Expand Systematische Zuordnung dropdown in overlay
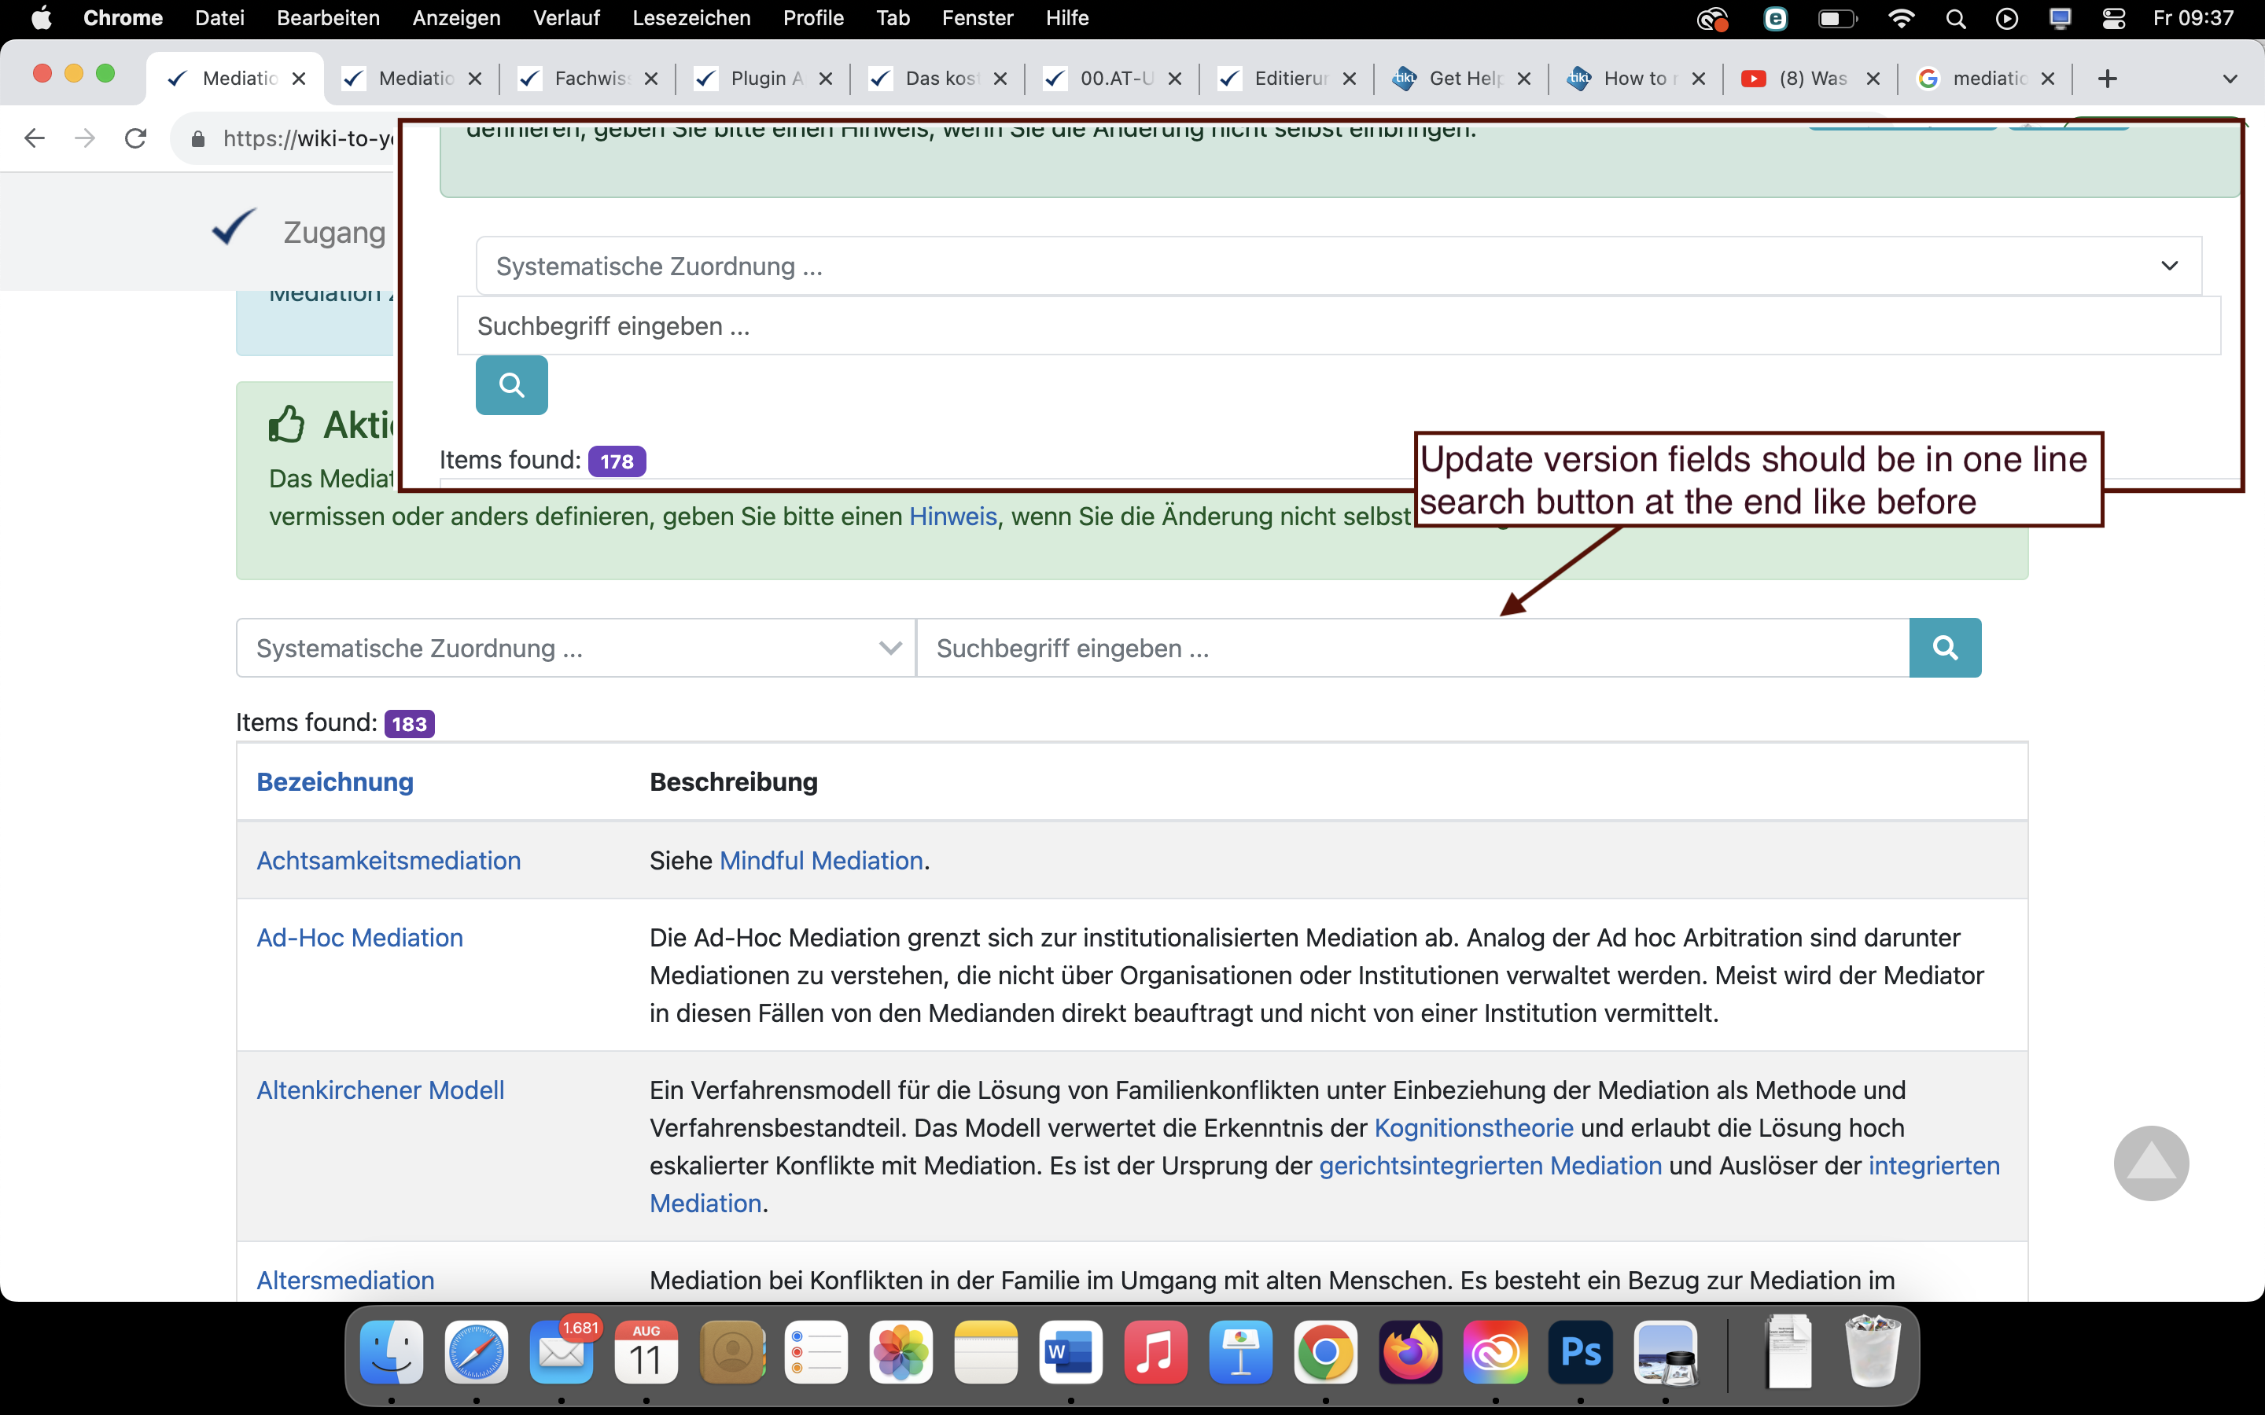Screen dimensions: 2265x1415 pos(1339,266)
